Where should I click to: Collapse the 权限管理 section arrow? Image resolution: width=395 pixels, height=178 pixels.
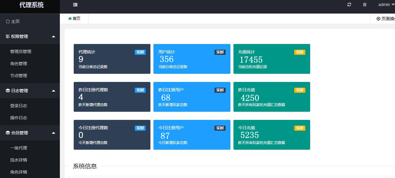click(54, 36)
